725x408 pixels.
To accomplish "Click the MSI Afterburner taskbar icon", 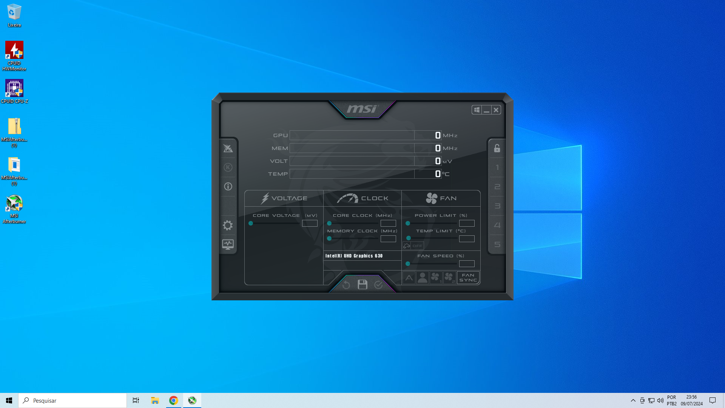I will (192, 400).
